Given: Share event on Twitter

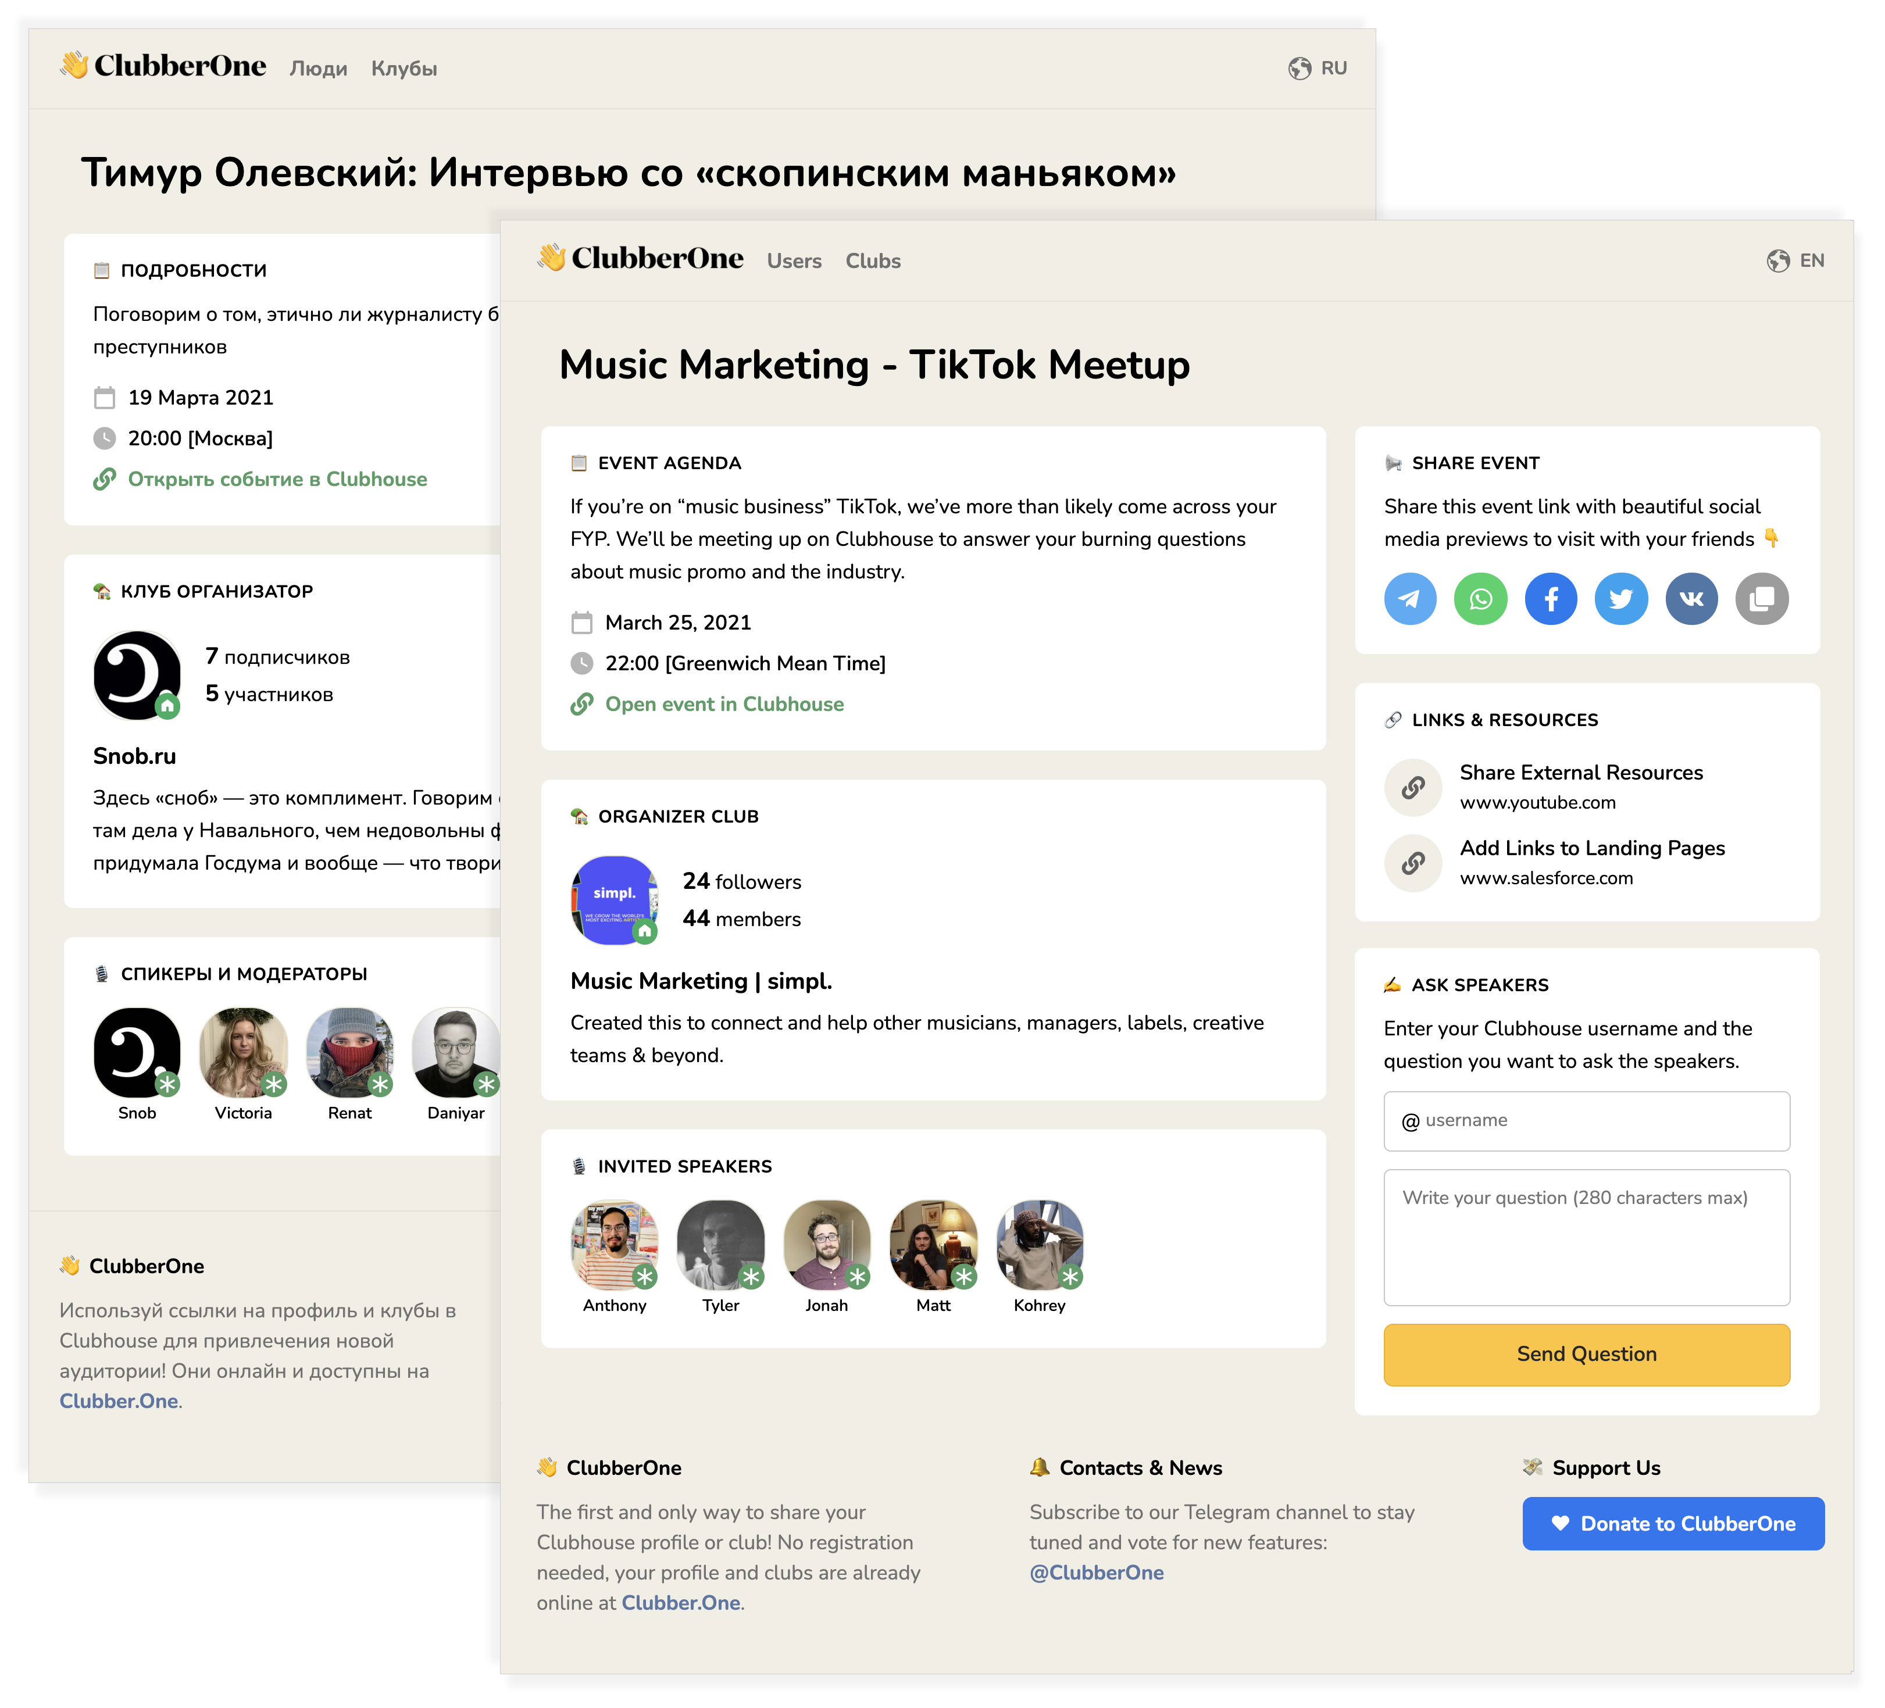Looking at the screenshot, I should (x=1620, y=598).
